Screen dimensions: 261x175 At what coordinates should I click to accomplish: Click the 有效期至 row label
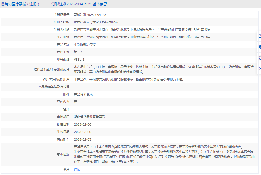coord(63,139)
